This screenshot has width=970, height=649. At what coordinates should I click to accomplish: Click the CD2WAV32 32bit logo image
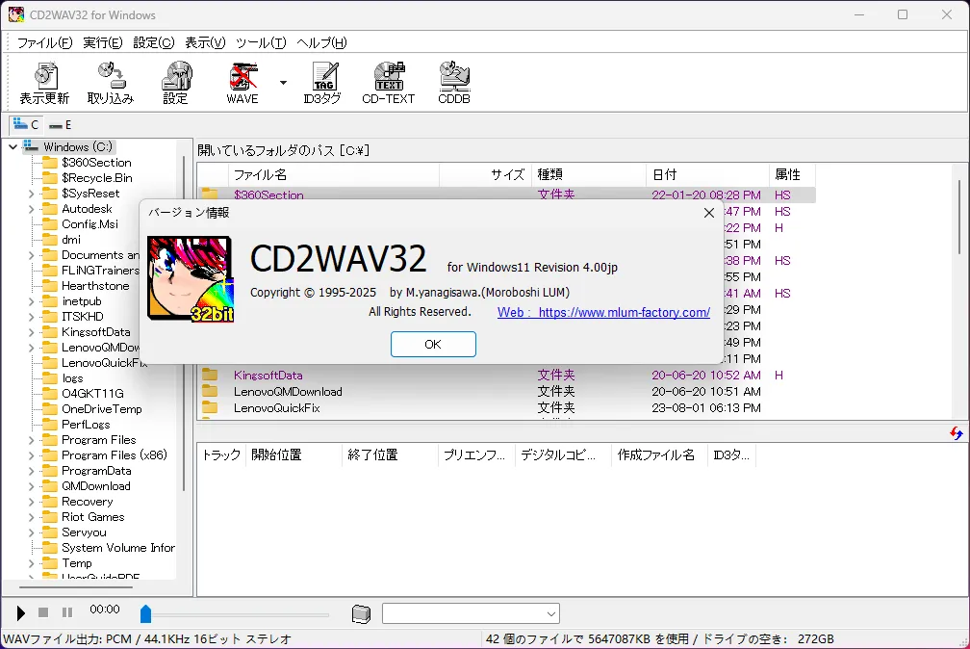point(191,278)
